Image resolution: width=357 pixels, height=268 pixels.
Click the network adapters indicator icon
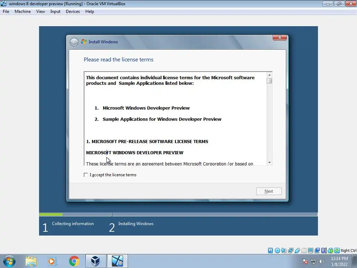tap(290, 251)
